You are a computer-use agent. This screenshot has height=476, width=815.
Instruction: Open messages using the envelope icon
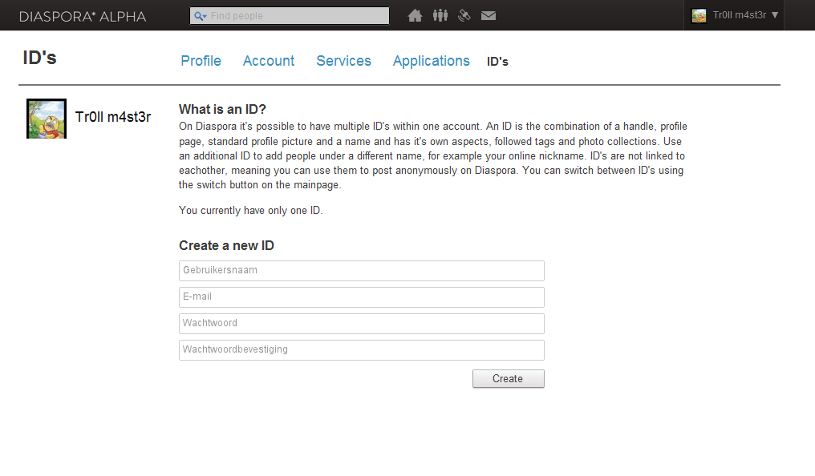pyautogui.click(x=489, y=15)
